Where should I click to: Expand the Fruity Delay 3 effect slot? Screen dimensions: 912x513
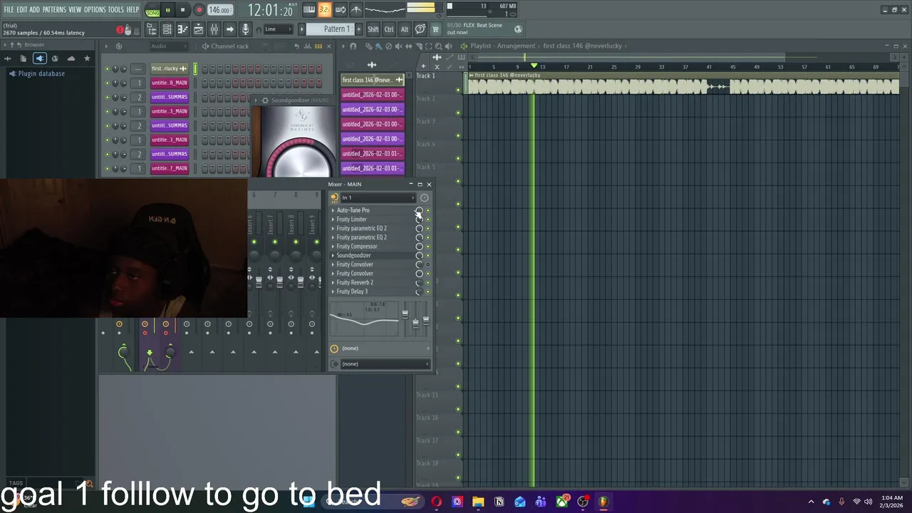click(x=333, y=291)
